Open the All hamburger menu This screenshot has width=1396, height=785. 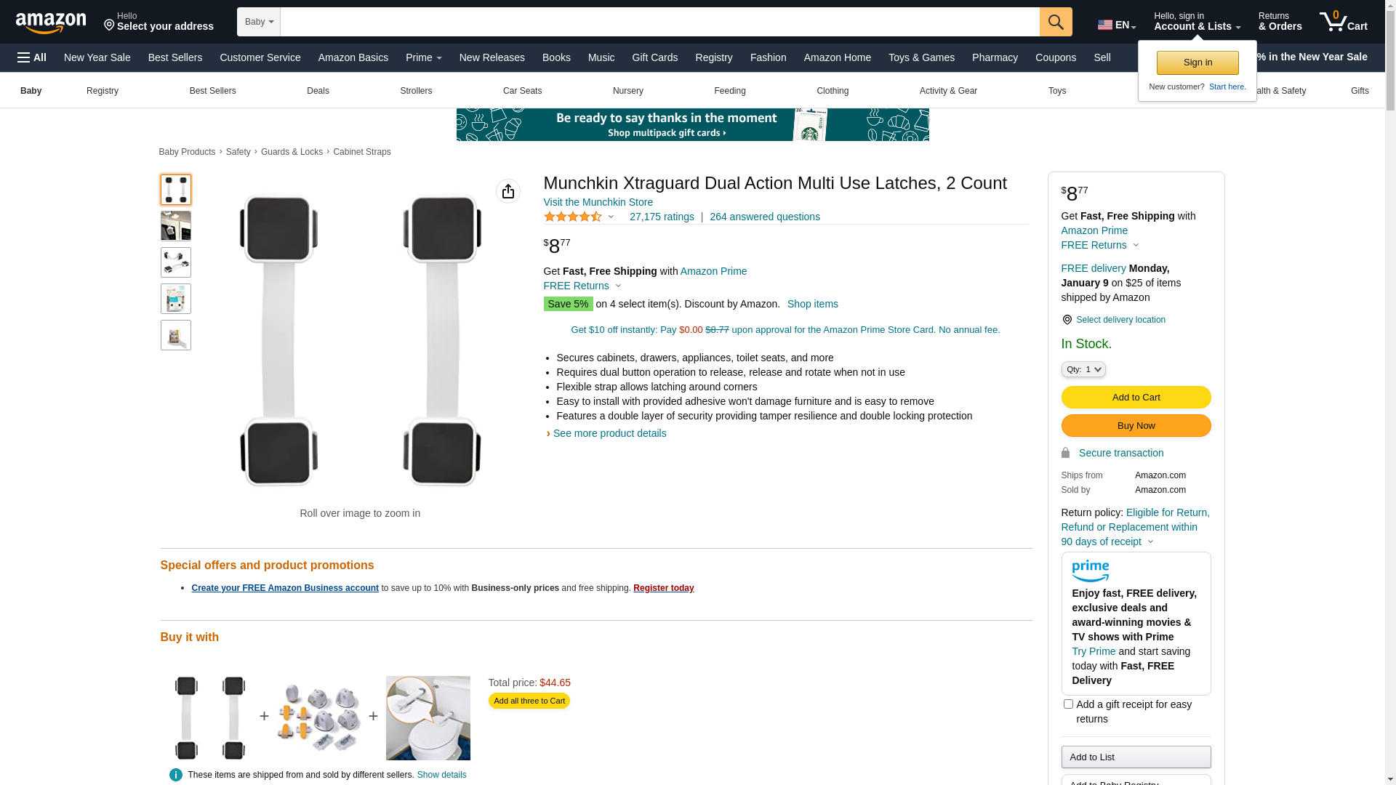(x=32, y=57)
